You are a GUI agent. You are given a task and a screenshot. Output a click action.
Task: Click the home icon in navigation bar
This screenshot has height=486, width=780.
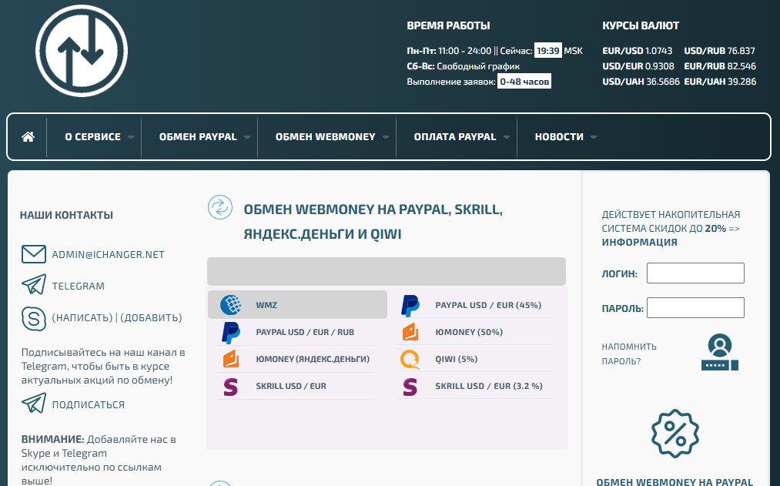[28, 137]
